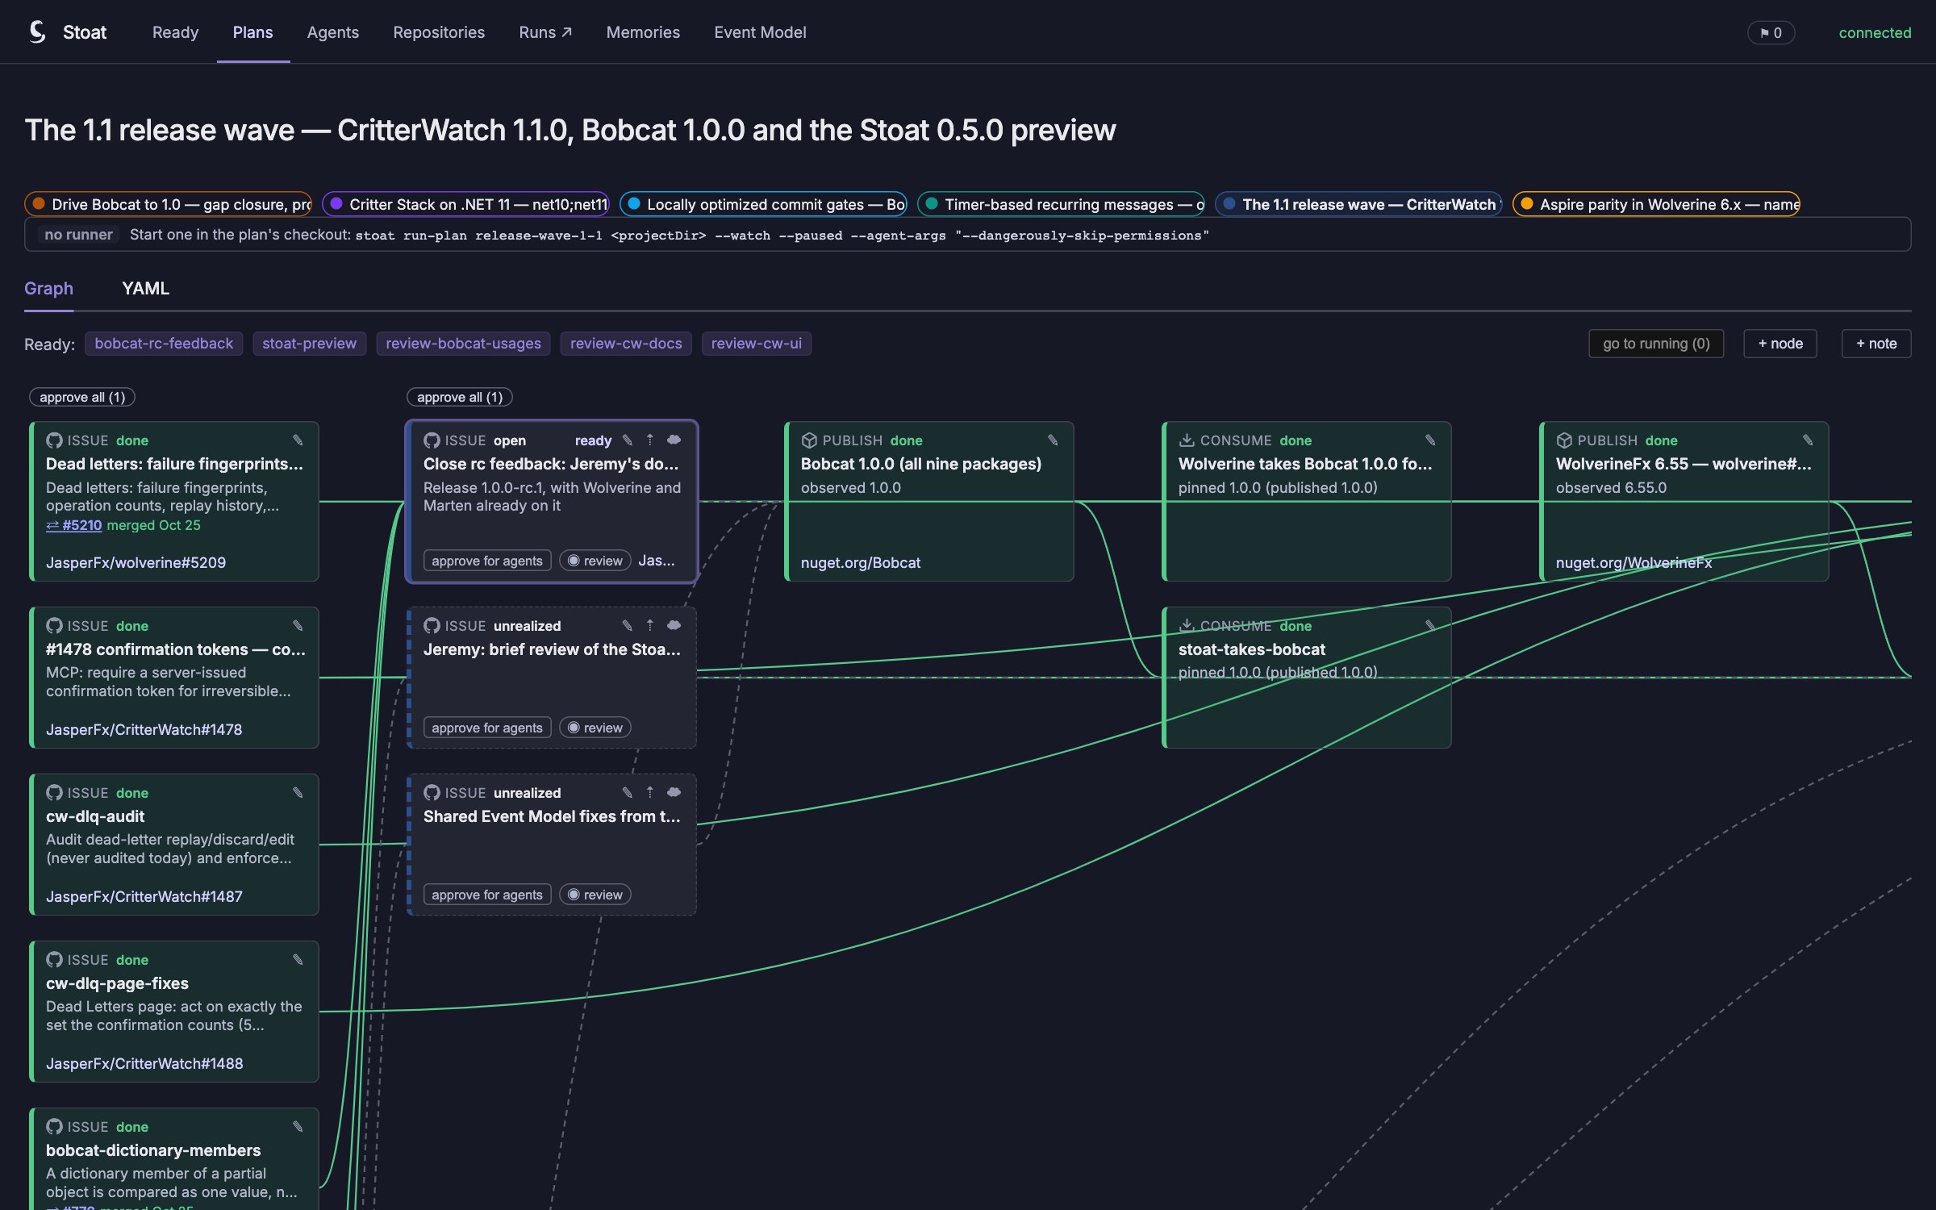Select 'Aspire parity in Wolverine 6.x' plan chip
Screen dimensions: 1936x1210
[1656, 204]
